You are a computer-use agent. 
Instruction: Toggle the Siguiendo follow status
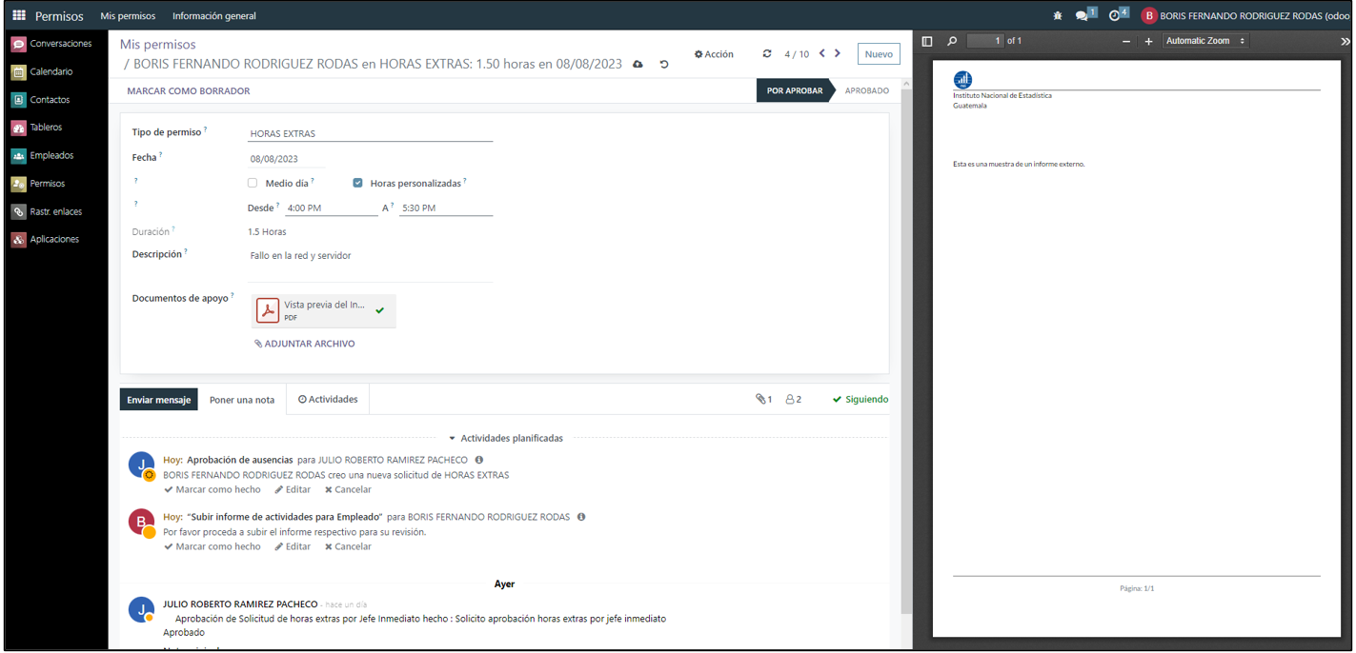[860, 400]
